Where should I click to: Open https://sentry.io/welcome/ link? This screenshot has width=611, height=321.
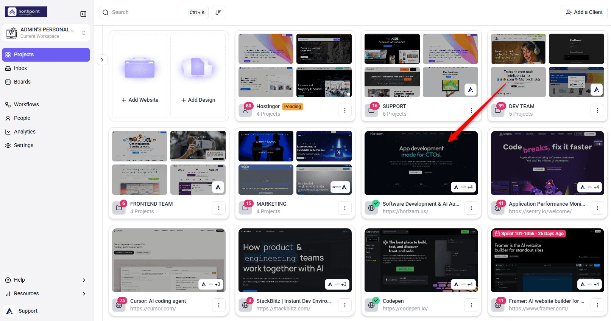pos(540,212)
